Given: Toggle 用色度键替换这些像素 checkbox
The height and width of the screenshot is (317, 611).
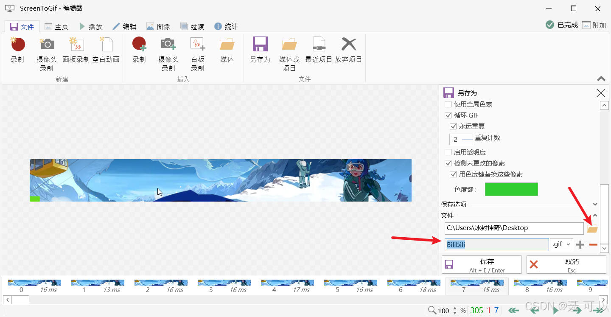Looking at the screenshot, I should 453,174.
